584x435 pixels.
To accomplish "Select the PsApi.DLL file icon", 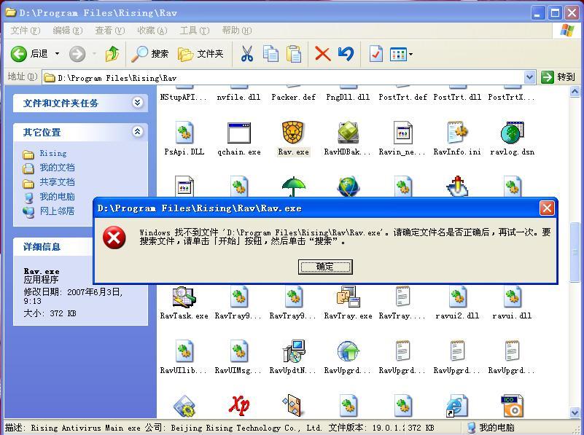I will click(184, 133).
